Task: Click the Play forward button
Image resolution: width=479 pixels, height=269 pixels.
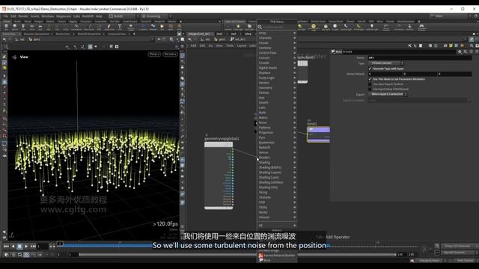Action: point(26,246)
